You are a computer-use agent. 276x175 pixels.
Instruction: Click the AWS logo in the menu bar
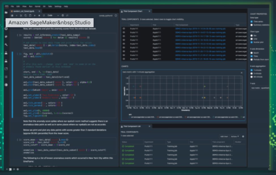(x=7, y=7)
